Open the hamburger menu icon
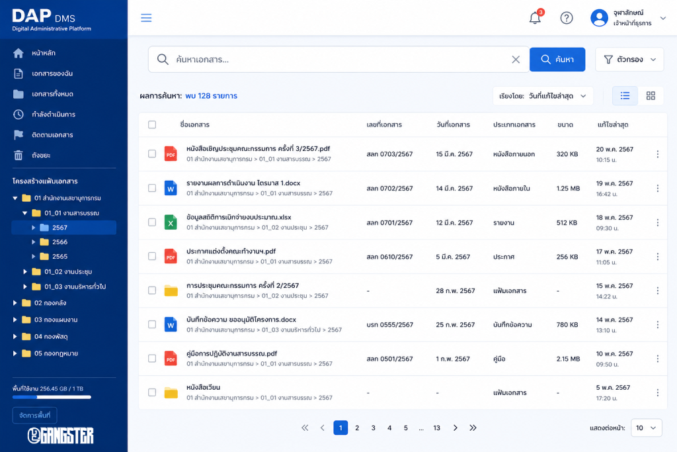677x452 pixels. click(146, 18)
